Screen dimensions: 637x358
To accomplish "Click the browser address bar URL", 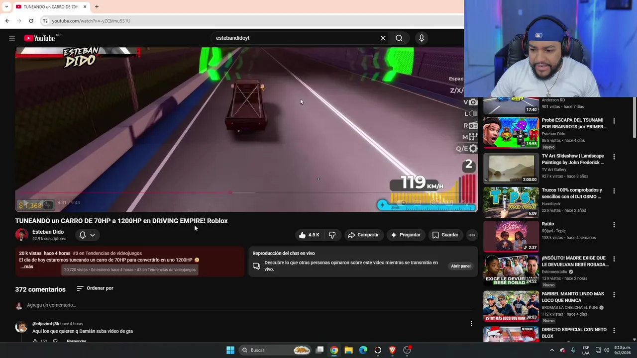I will click(x=91, y=21).
